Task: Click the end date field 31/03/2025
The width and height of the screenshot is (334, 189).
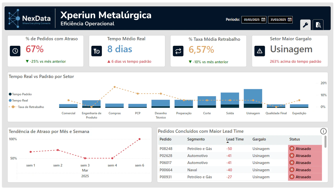Action: (280, 20)
